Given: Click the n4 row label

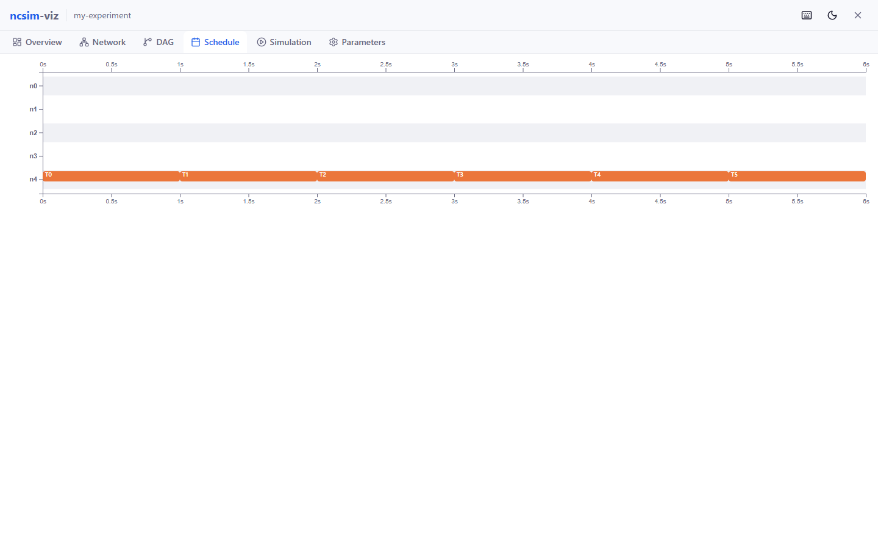Looking at the screenshot, I should 33,180.
